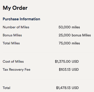Click the word Information in section title
This screenshot has height=92, width=94.
30,19
